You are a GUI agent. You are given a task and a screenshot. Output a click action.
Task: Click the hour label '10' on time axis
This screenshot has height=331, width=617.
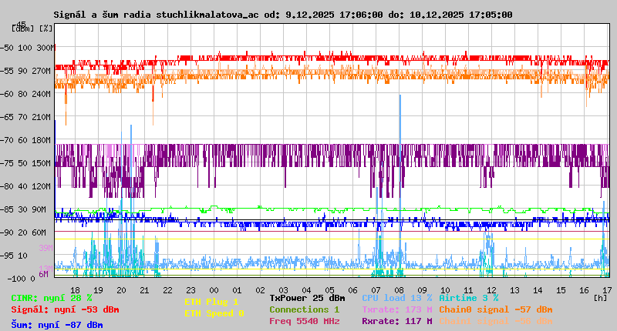pos(445,290)
